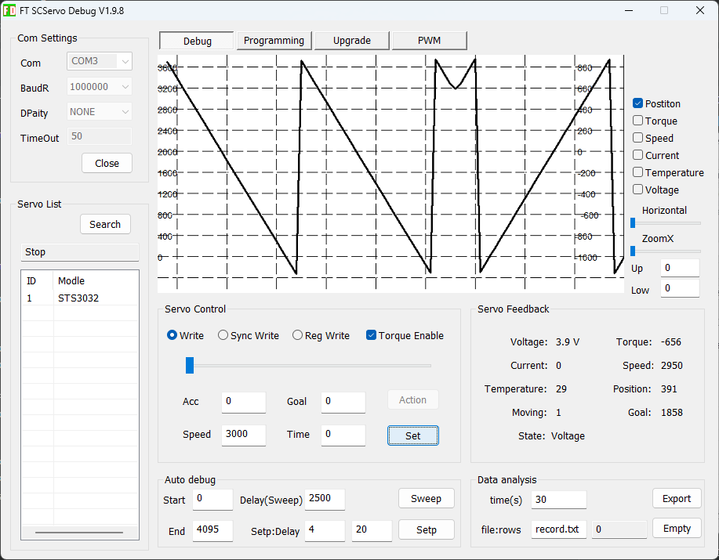719x560 pixels.
Task: Click the servo position slider handle
Action: 190,366
